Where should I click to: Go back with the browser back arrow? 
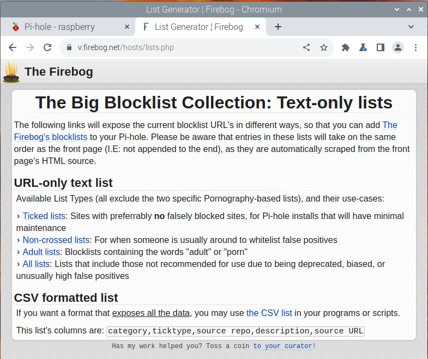click(x=13, y=47)
